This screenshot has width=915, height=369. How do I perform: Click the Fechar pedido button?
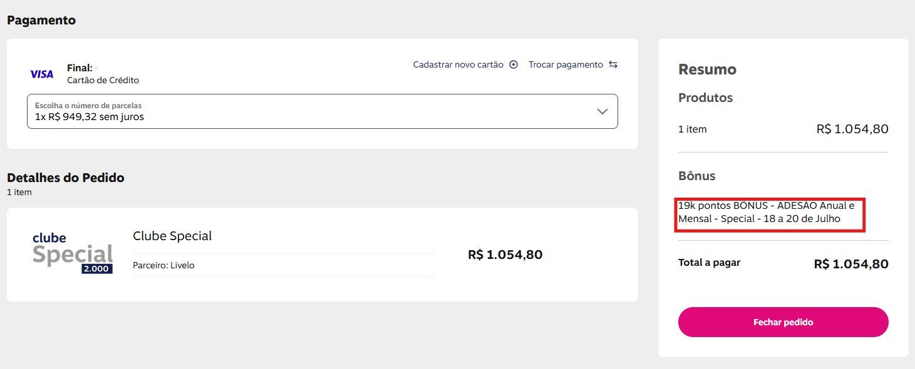click(783, 322)
